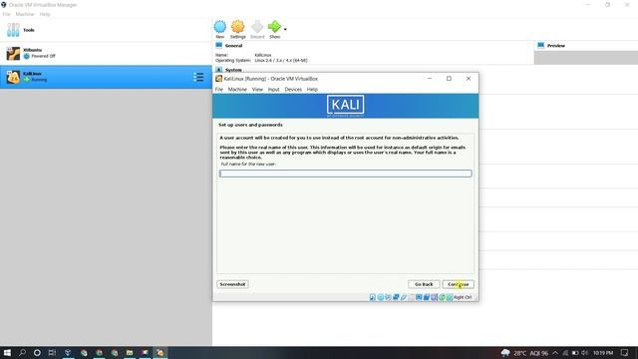The width and height of the screenshot is (638, 359).
Task: Open the Machine menu in the Manager window
Action: click(25, 14)
